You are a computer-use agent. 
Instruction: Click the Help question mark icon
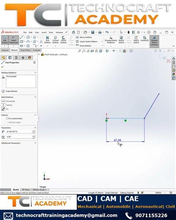tap(155, 32)
